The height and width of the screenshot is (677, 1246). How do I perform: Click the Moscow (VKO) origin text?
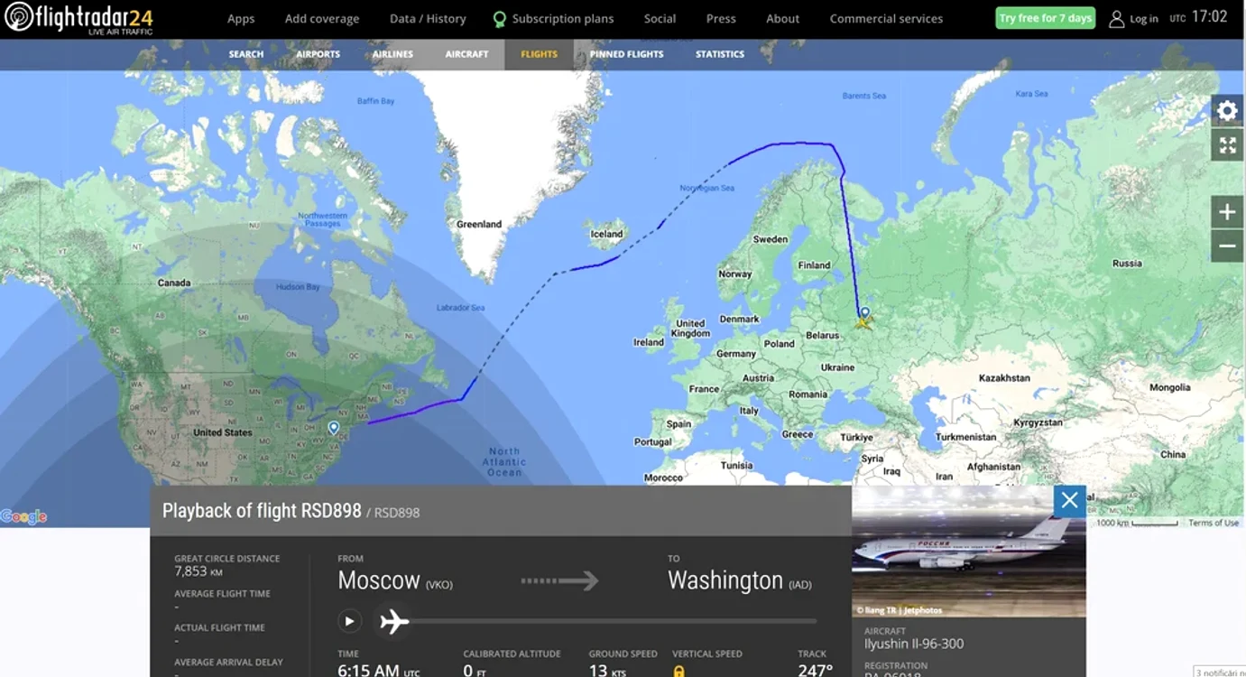(x=395, y=580)
